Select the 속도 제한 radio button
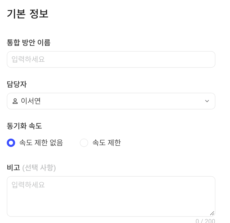 click(84, 143)
